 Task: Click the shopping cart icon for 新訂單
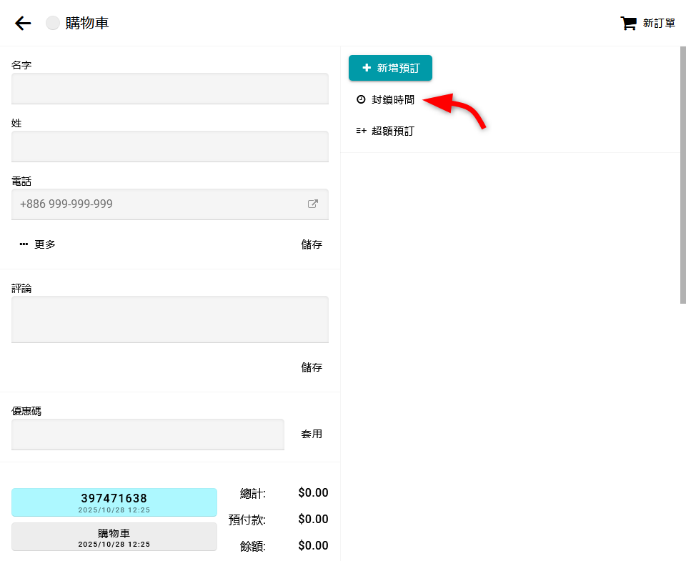(628, 24)
